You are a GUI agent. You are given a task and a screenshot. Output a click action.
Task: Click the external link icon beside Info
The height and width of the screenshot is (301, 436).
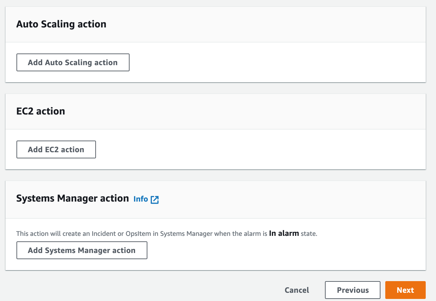pos(155,199)
